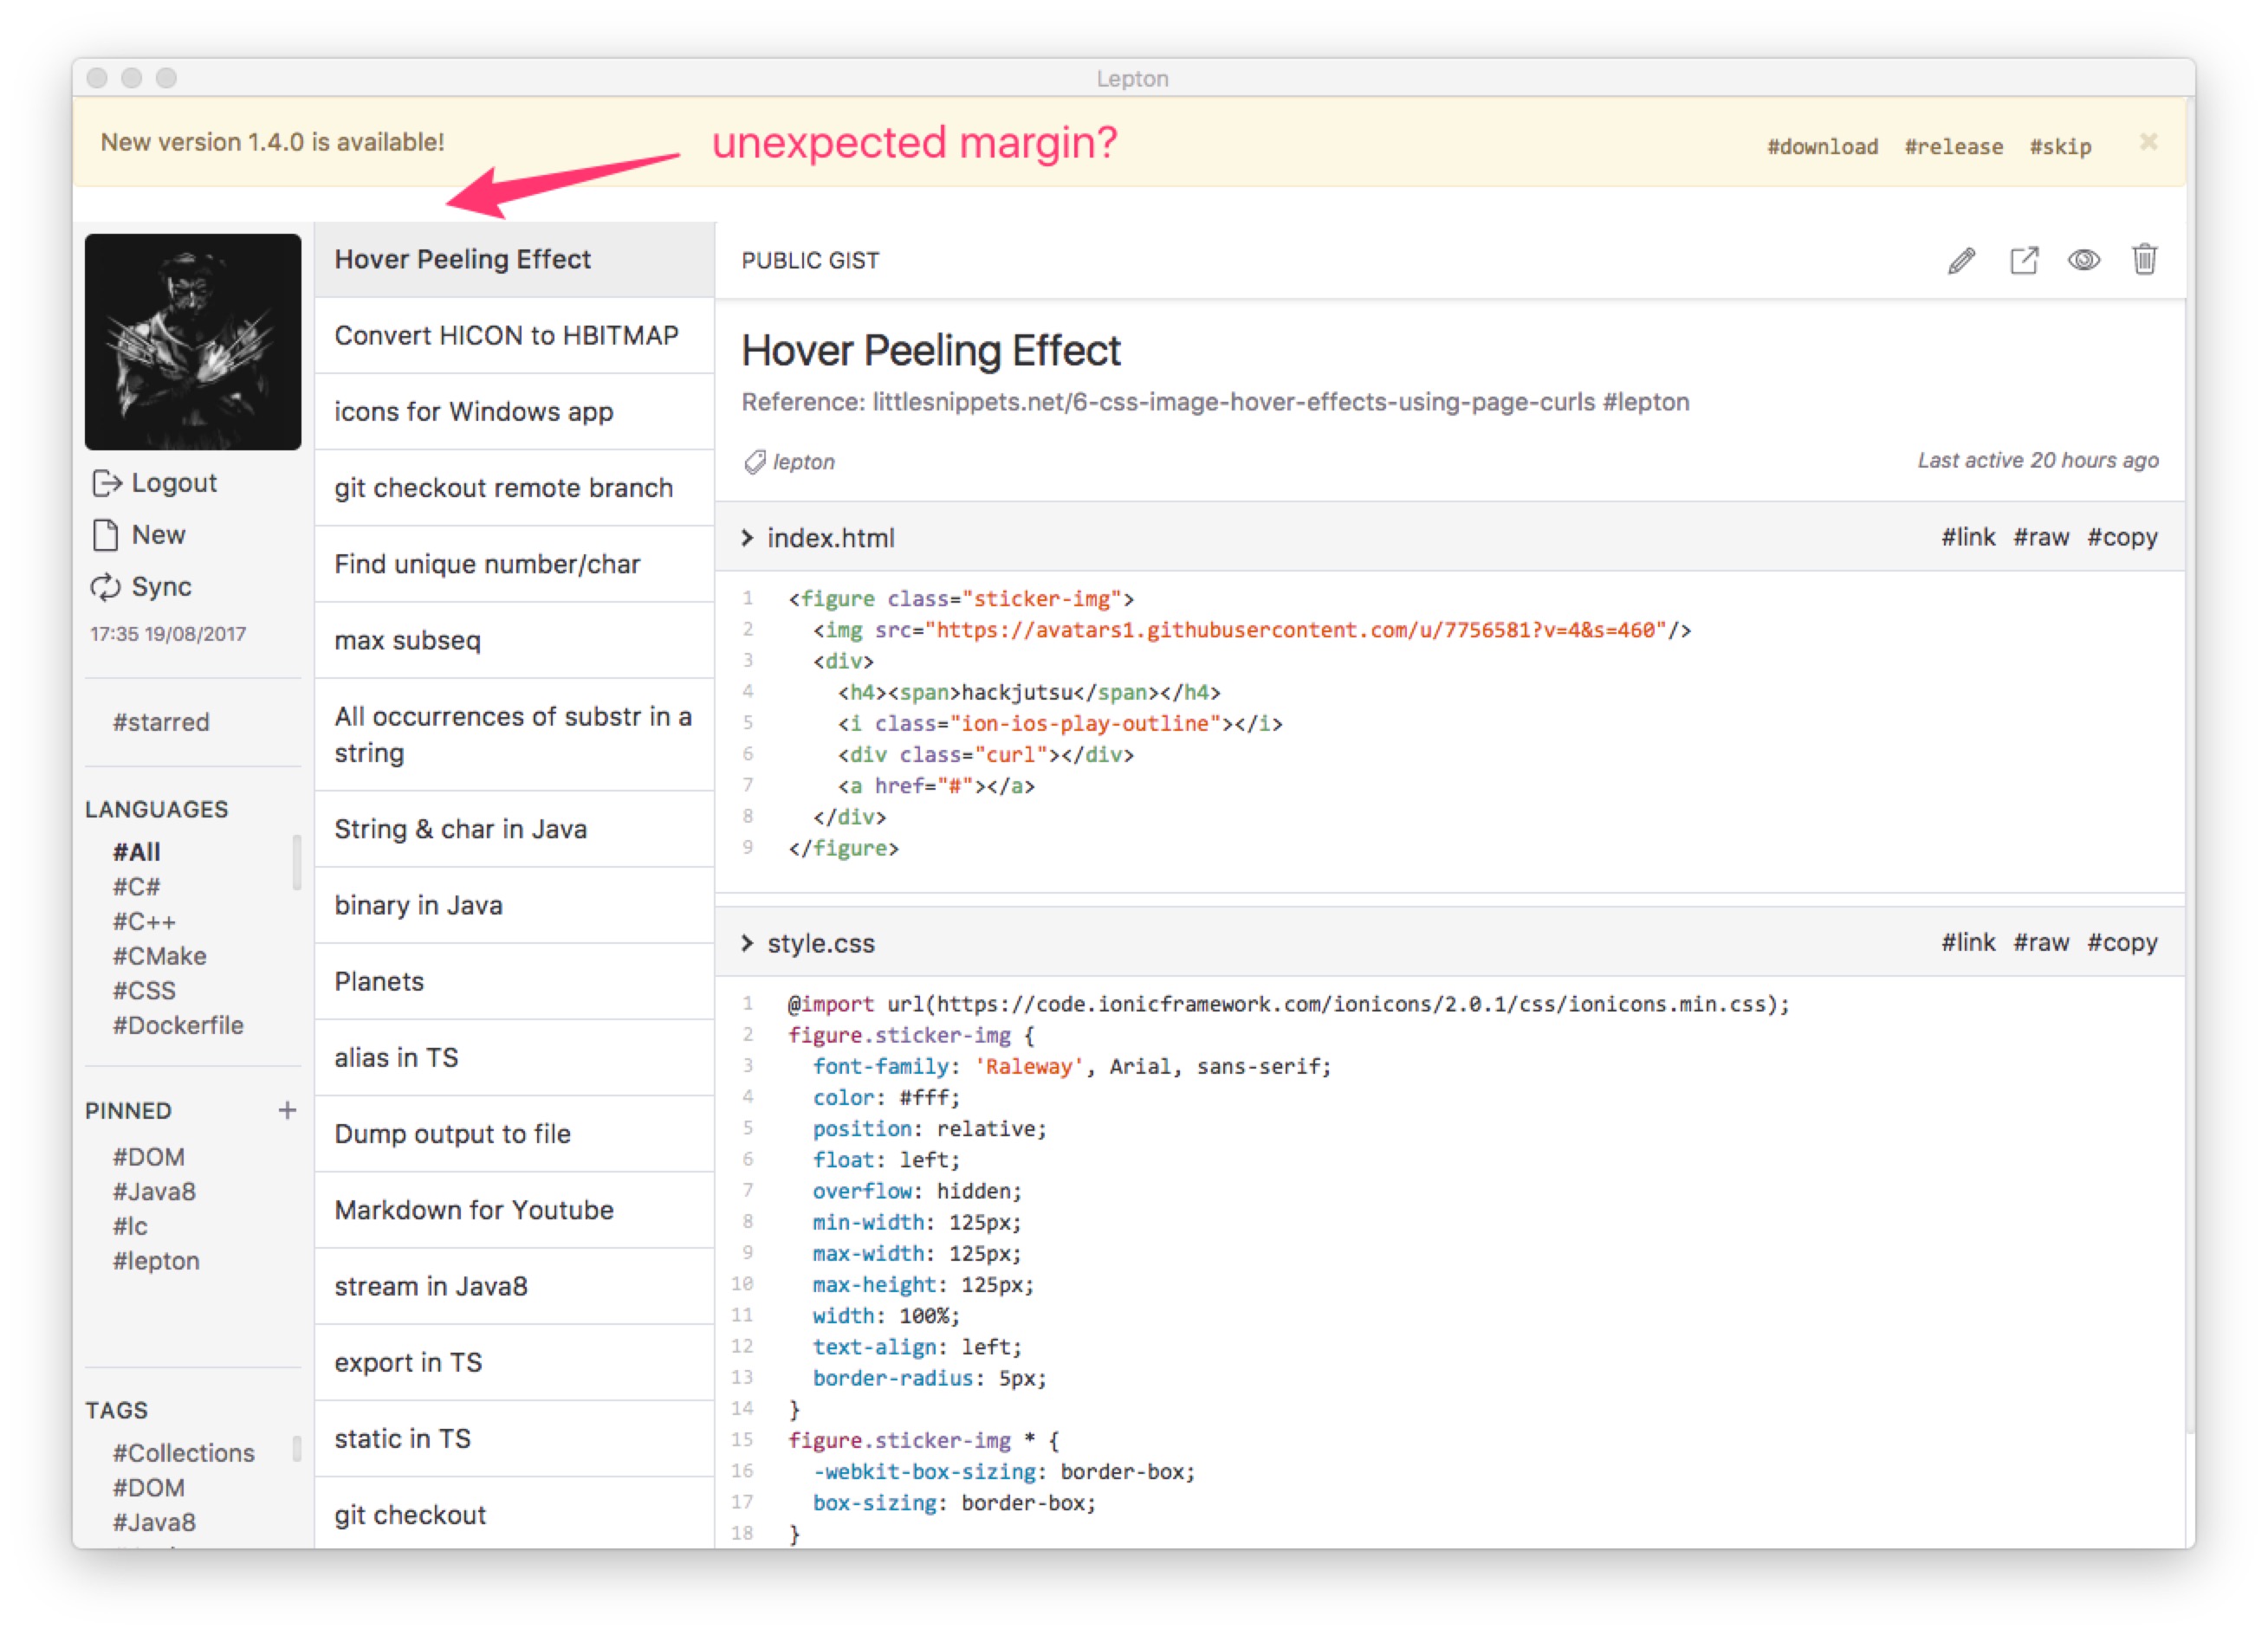Open the #starred view
Image resolution: width=2268 pixels, height=1635 pixels.
pos(160,721)
